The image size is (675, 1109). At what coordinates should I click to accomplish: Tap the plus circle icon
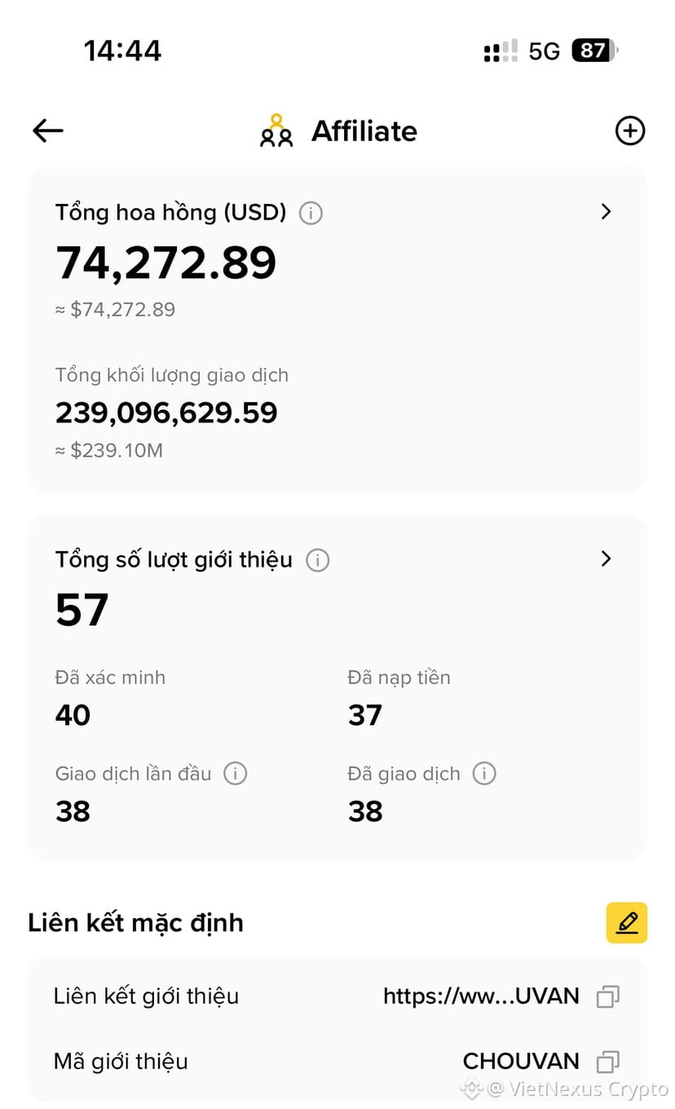pos(629,130)
